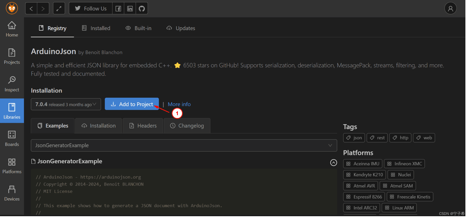
Task: Click the Copyright 2014-2024 comment line
Action: tap(89, 184)
